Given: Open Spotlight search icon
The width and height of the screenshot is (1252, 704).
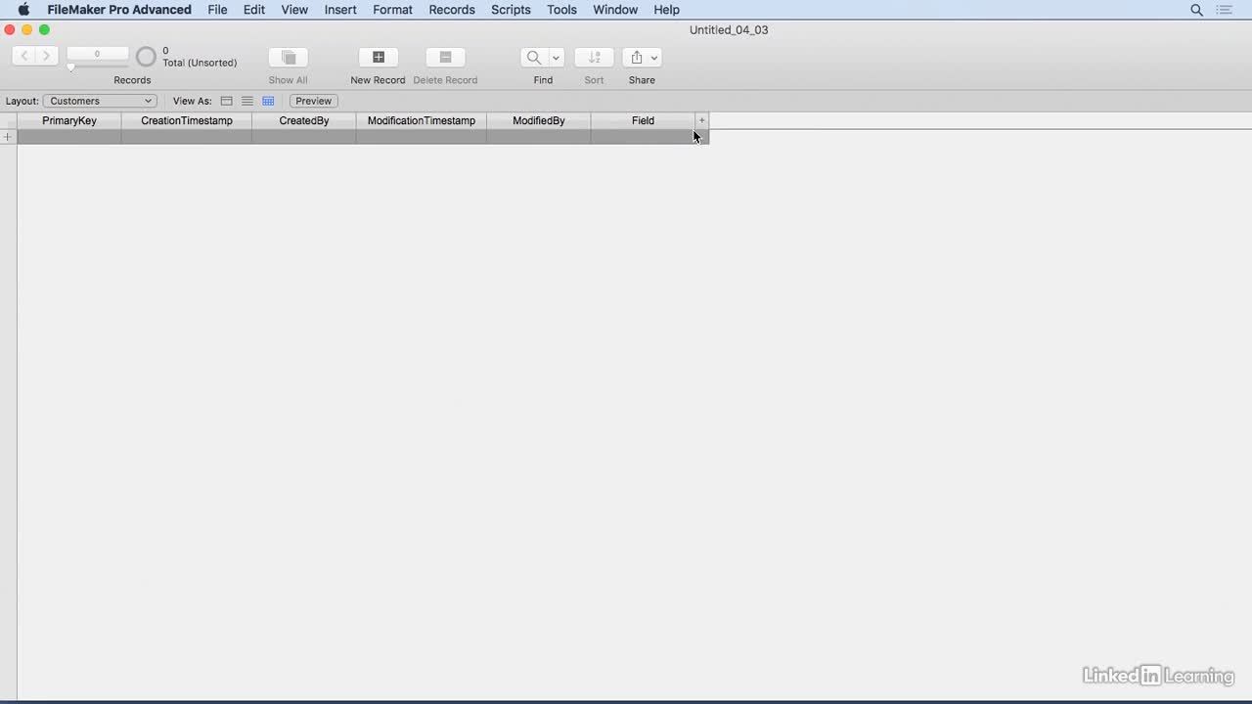Looking at the screenshot, I should (1196, 10).
